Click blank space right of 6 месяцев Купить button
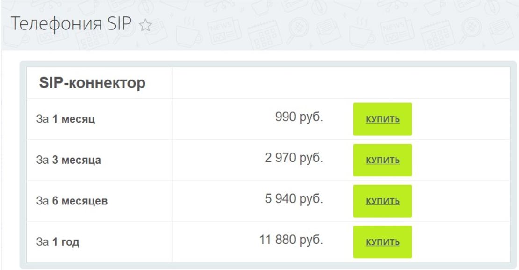 (461, 201)
